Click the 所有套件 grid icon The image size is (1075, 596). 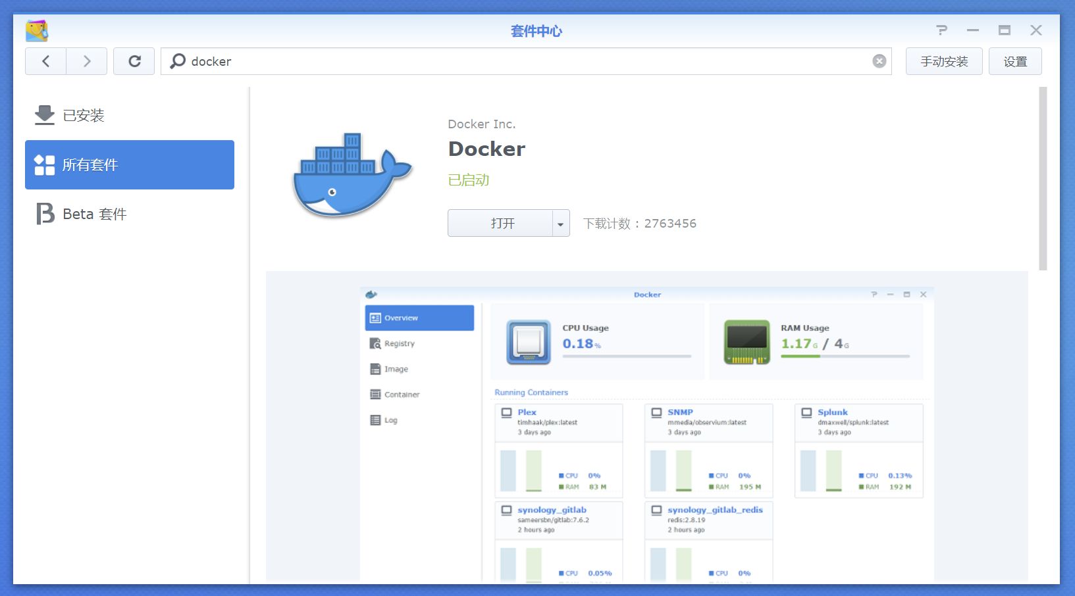coord(44,164)
